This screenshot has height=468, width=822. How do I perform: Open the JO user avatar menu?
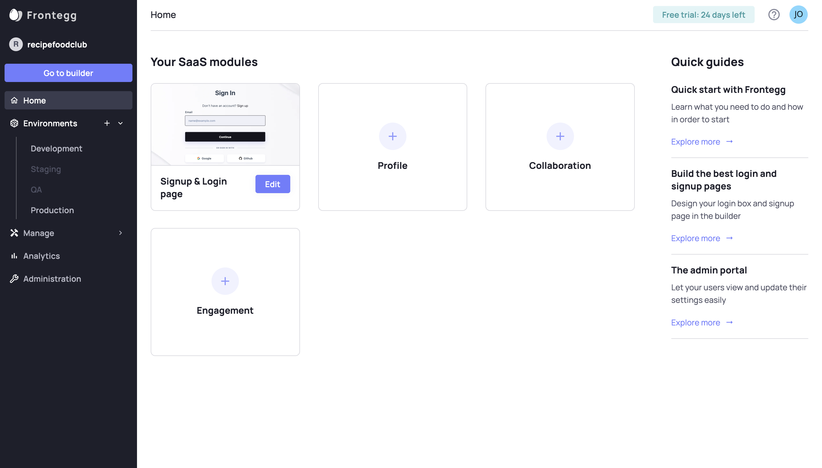[798, 15]
